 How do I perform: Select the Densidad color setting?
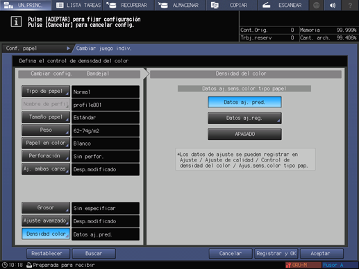tap(46, 234)
